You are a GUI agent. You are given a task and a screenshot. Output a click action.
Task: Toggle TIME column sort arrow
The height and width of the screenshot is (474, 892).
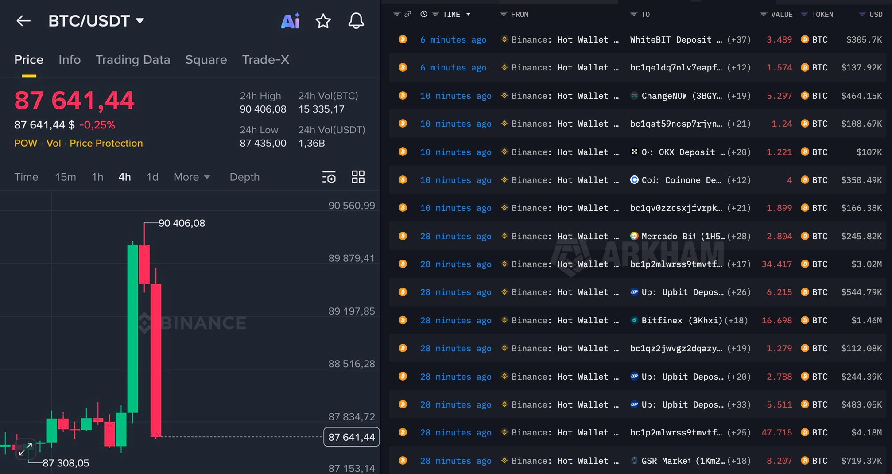(469, 14)
